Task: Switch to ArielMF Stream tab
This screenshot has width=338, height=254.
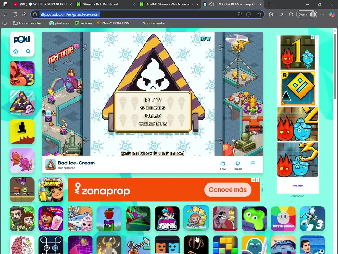Action: point(169,4)
